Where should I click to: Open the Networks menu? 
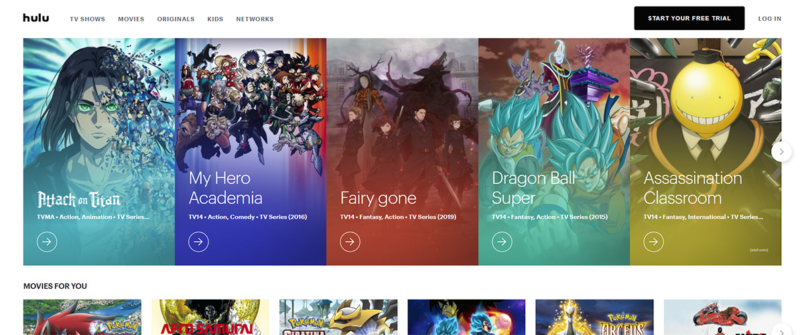[255, 19]
